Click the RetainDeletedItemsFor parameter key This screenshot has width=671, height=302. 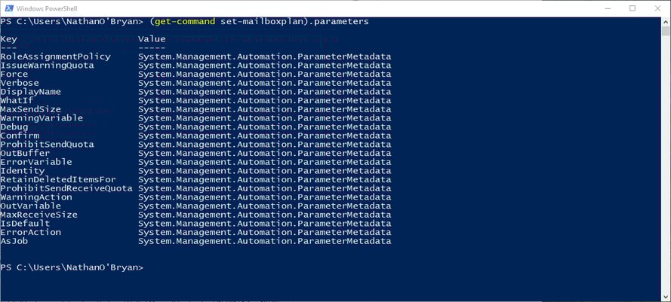click(x=58, y=179)
